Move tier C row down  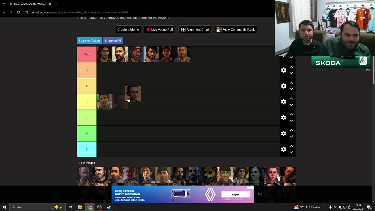coord(291,121)
